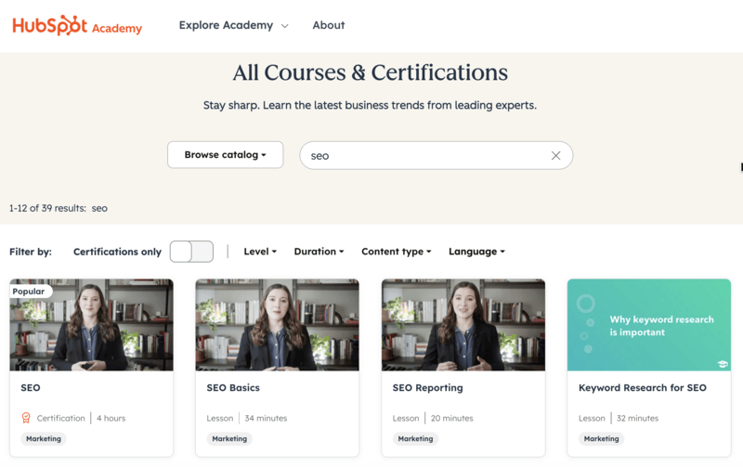
Task: Open the Browse catalog dropdown
Action: [x=225, y=155]
